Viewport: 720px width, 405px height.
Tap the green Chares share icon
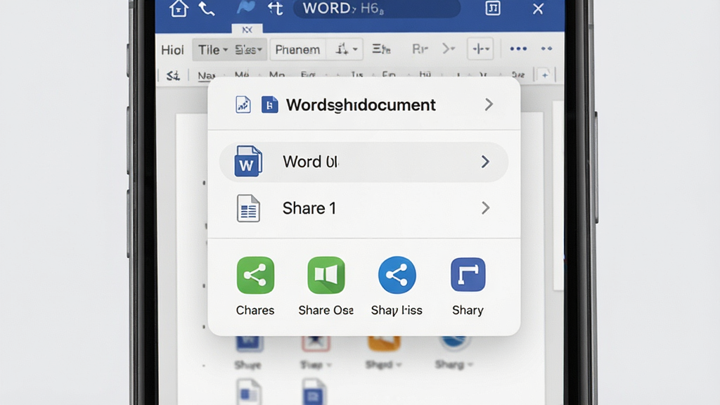click(x=255, y=275)
